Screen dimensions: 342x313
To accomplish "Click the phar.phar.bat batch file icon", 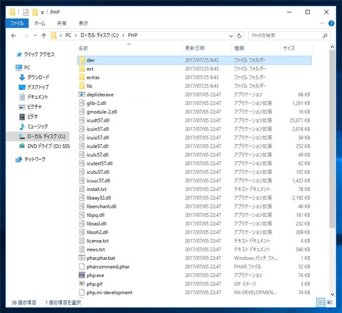I will (x=82, y=258).
